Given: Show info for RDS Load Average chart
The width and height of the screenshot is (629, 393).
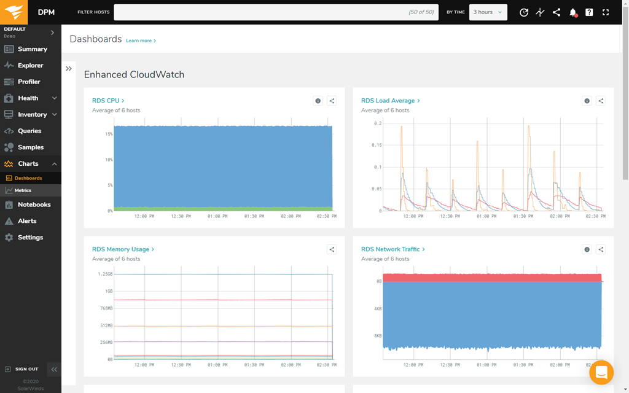Looking at the screenshot, I should click(x=587, y=101).
